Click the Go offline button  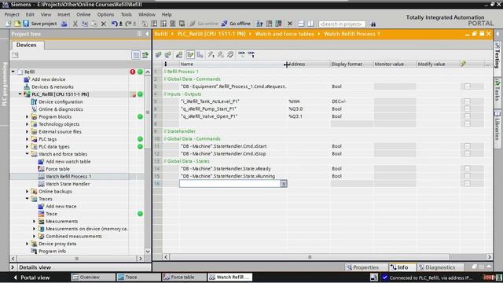coord(236,24)
